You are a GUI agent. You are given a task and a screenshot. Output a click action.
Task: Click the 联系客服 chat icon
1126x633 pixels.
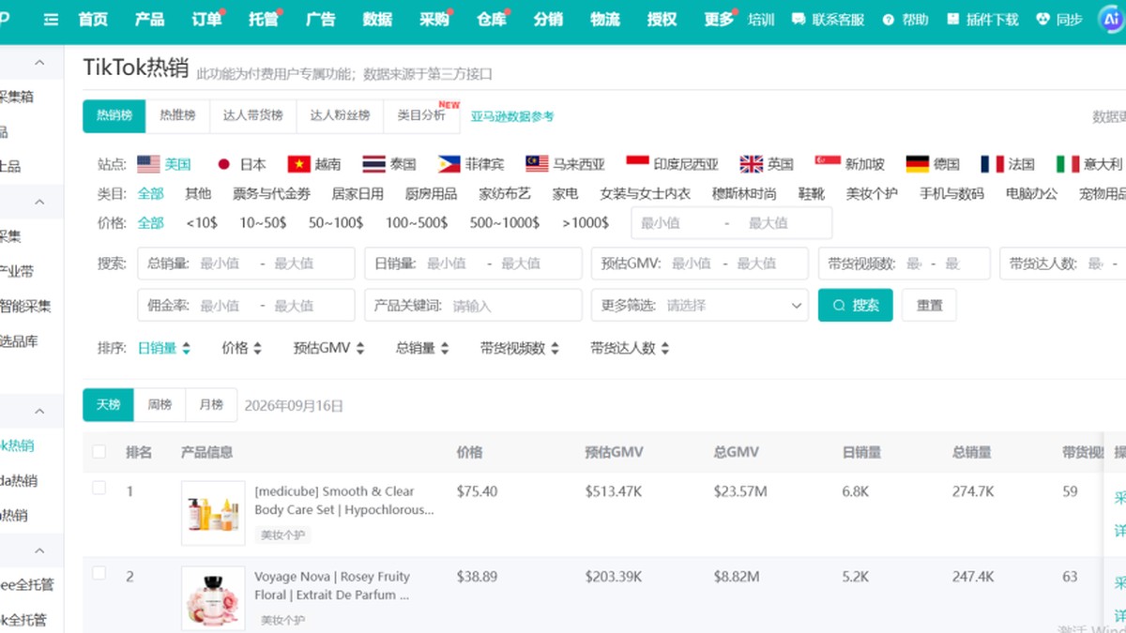799,20
